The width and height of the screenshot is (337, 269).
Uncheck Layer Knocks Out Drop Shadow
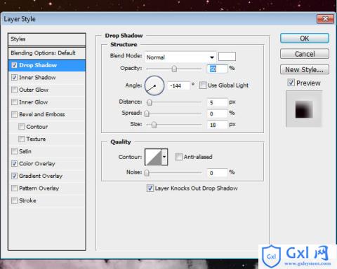click(x=150, y=188)
